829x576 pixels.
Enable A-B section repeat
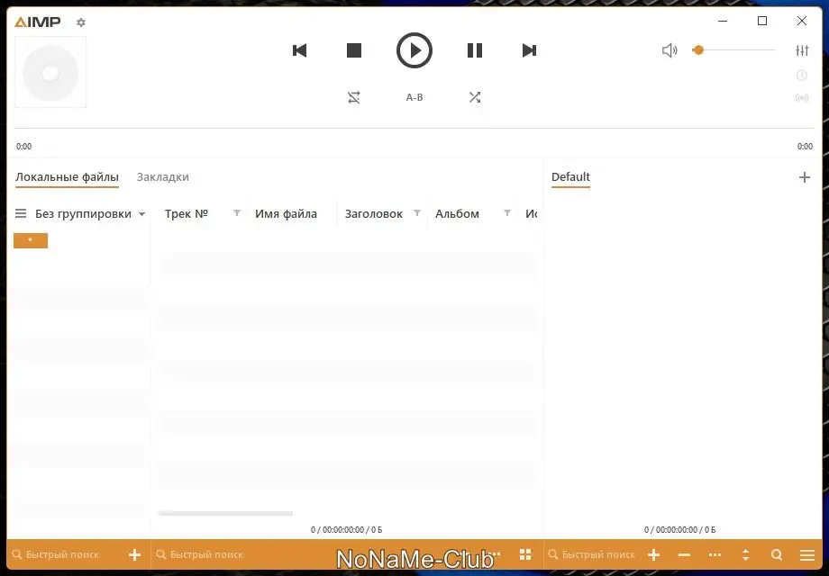[414, 97]
